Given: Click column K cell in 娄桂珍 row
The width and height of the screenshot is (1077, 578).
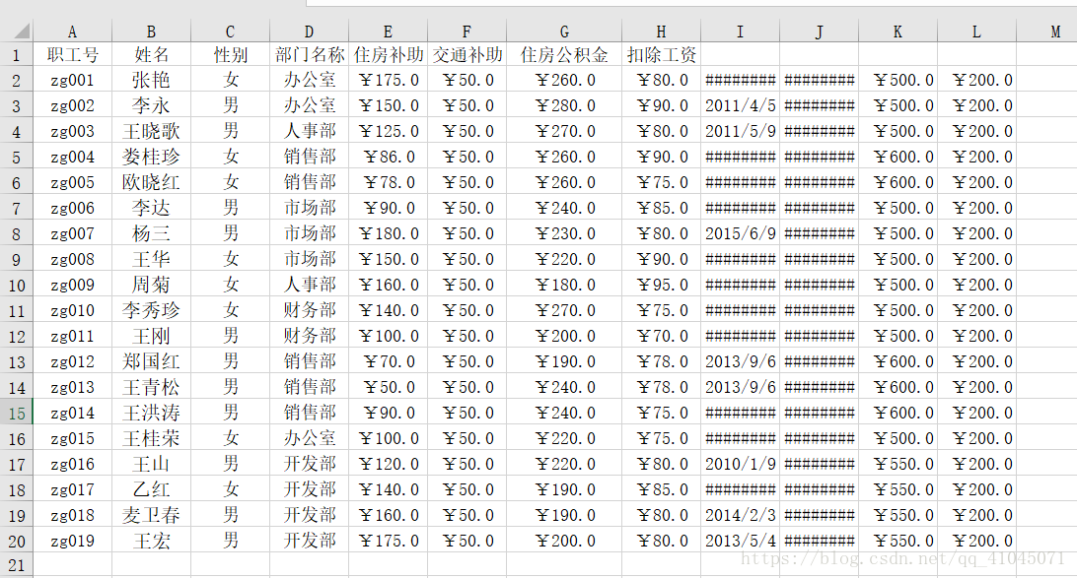Looking at the screenshot, I should (x=897, y=157).
